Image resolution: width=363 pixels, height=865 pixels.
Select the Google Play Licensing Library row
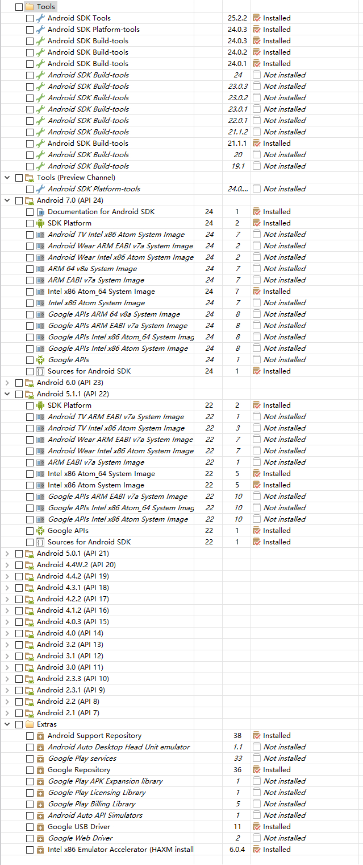pos(97,793)
